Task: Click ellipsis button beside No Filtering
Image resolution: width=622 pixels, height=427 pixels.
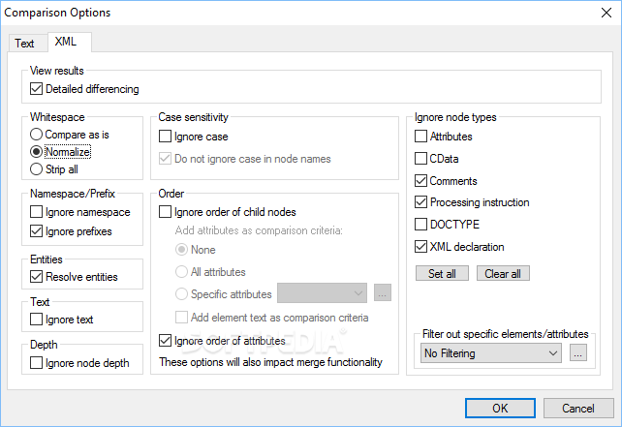Action: (x=578, y=352)
